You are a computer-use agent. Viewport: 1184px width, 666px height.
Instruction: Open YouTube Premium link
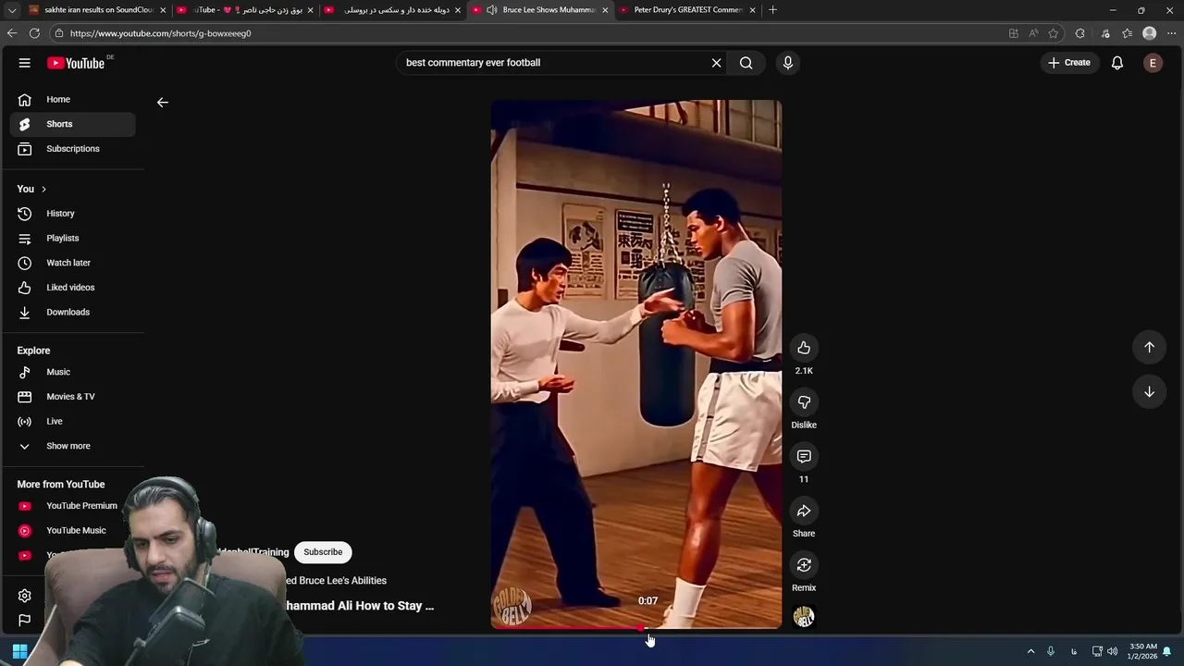(x=73, y=506)
